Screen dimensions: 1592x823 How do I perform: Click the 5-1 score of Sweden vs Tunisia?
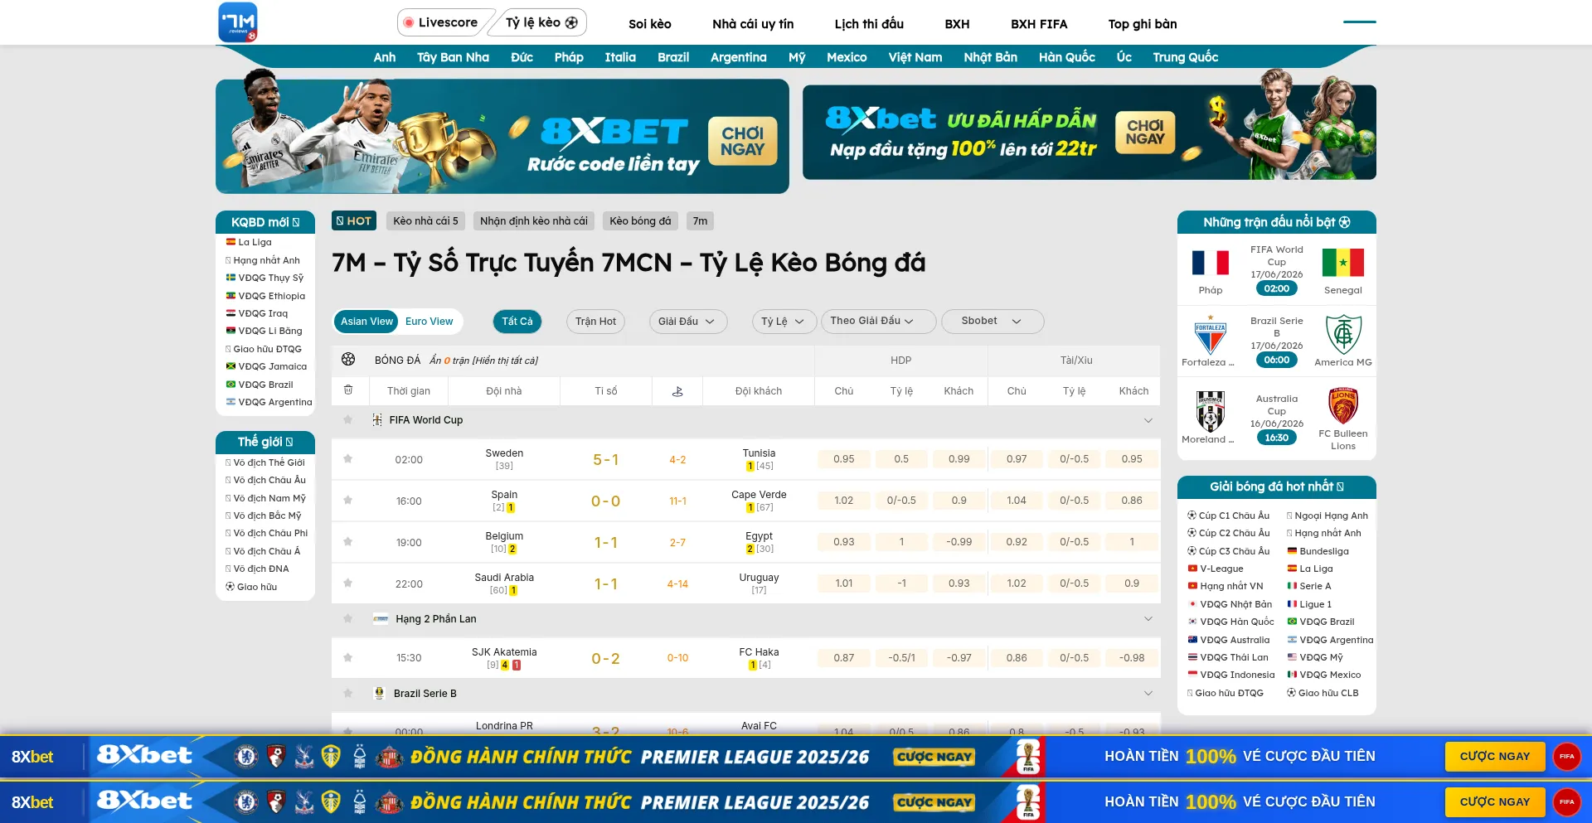coord(606,460)
